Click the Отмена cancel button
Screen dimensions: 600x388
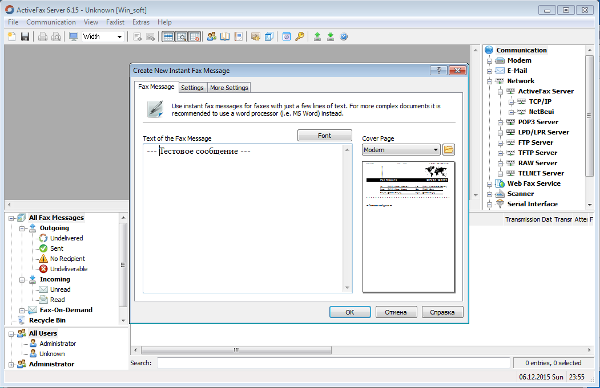point(396,312)
